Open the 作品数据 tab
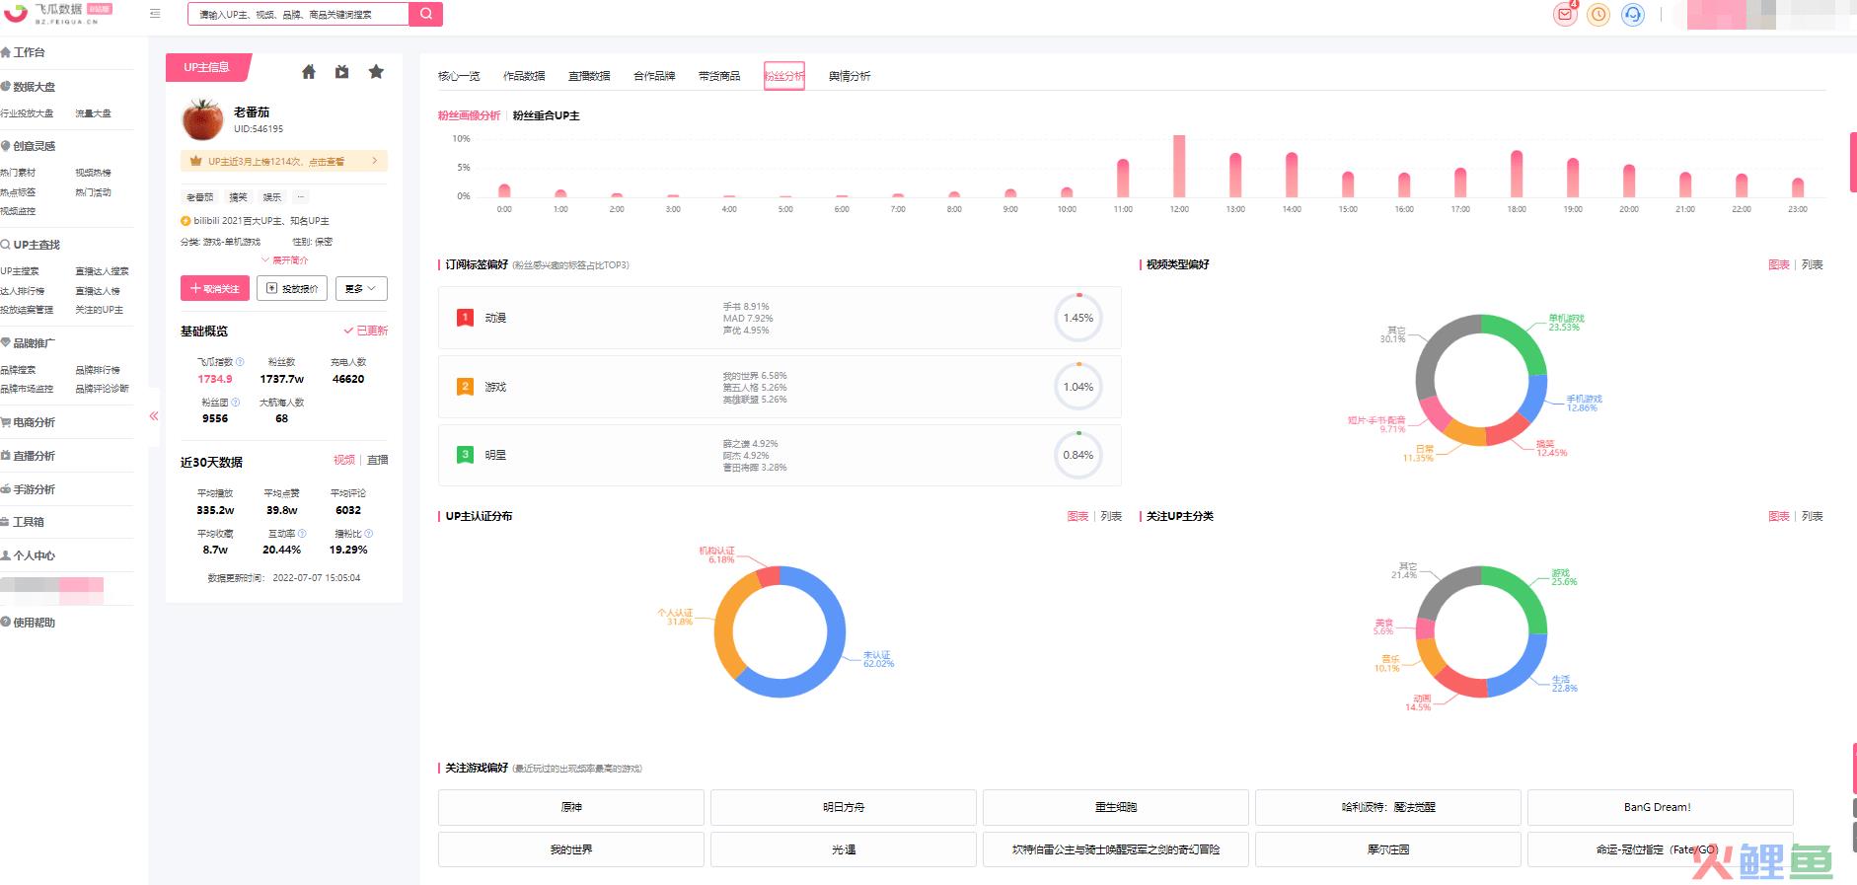Image resolution: width=1857 pixels, height=885 pixels. pyautogui.click(x=524, y=76)
